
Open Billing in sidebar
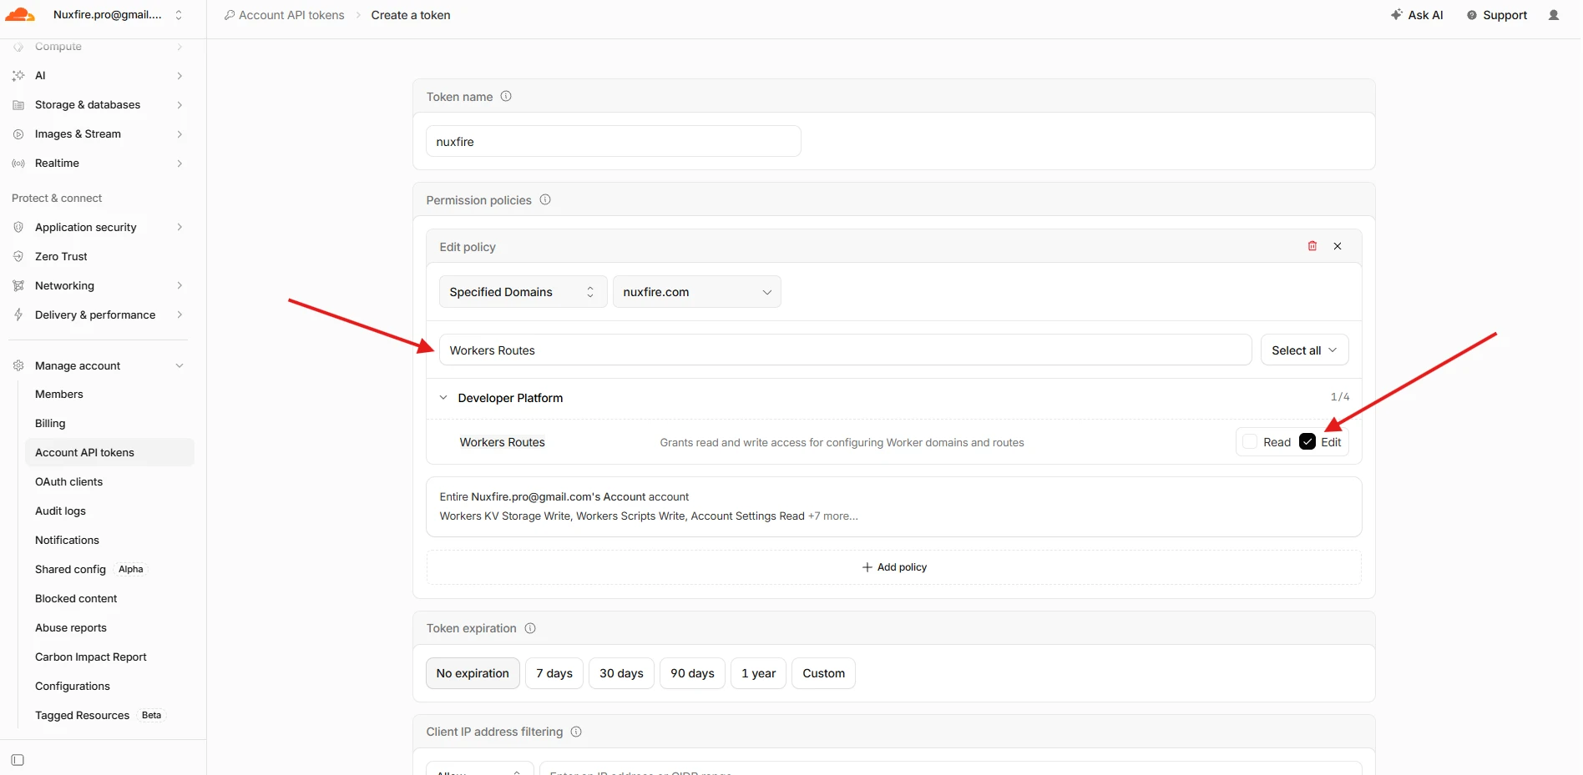(x=50, y=423)
